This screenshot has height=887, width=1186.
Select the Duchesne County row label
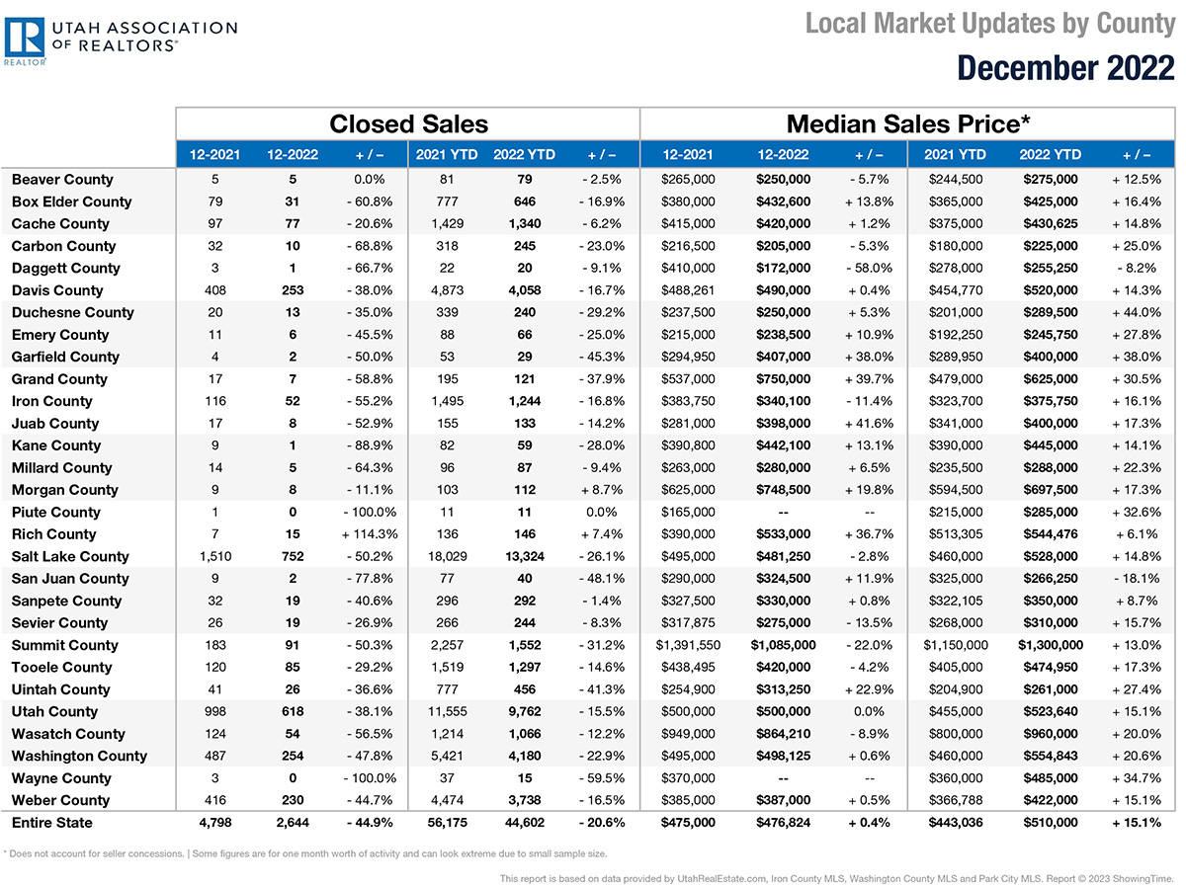tap(72, 312)
